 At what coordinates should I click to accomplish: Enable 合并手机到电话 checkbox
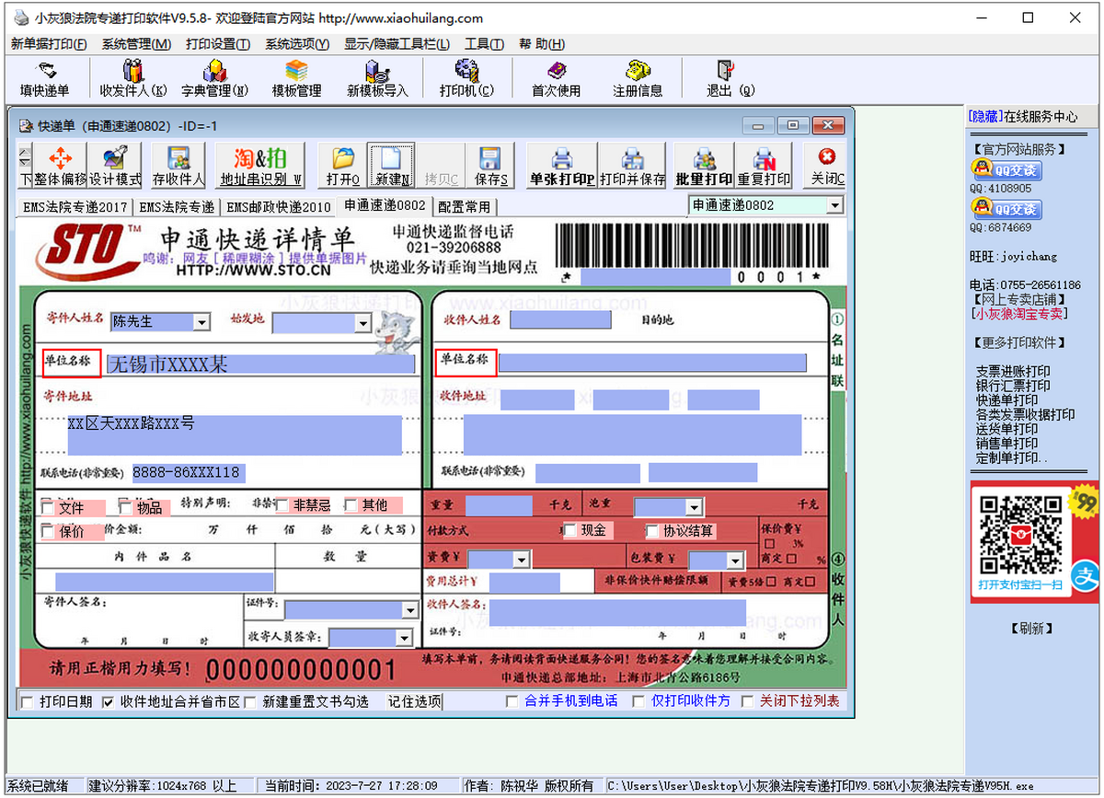pyautogui.click(x=512, y=701)
